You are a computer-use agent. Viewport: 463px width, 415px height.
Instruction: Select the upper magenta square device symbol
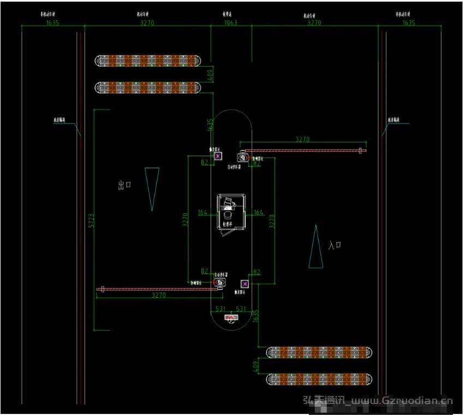(x=217, y=156)
